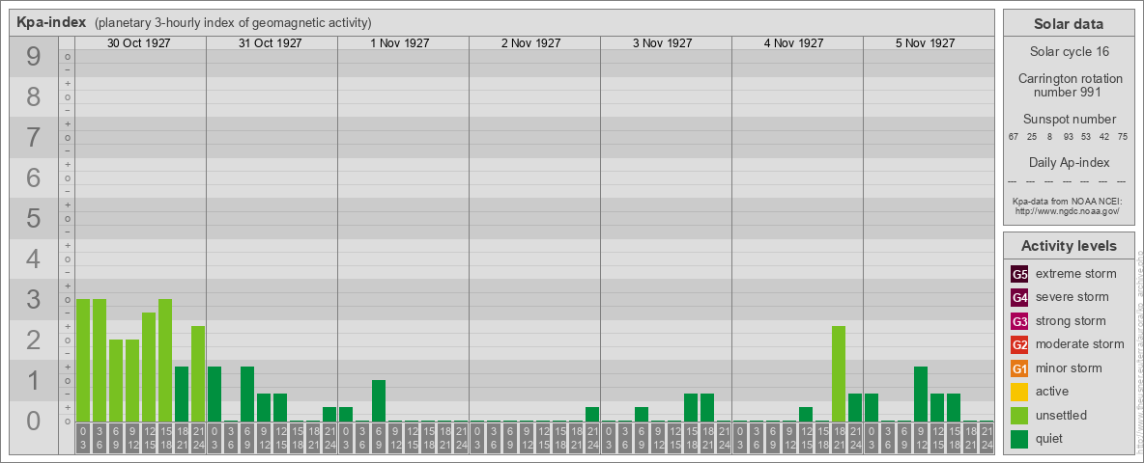This screenshot has width=1144, height=463.
Task: Select the 31 Oct 1927 date header
Action: tap(270, 43)
